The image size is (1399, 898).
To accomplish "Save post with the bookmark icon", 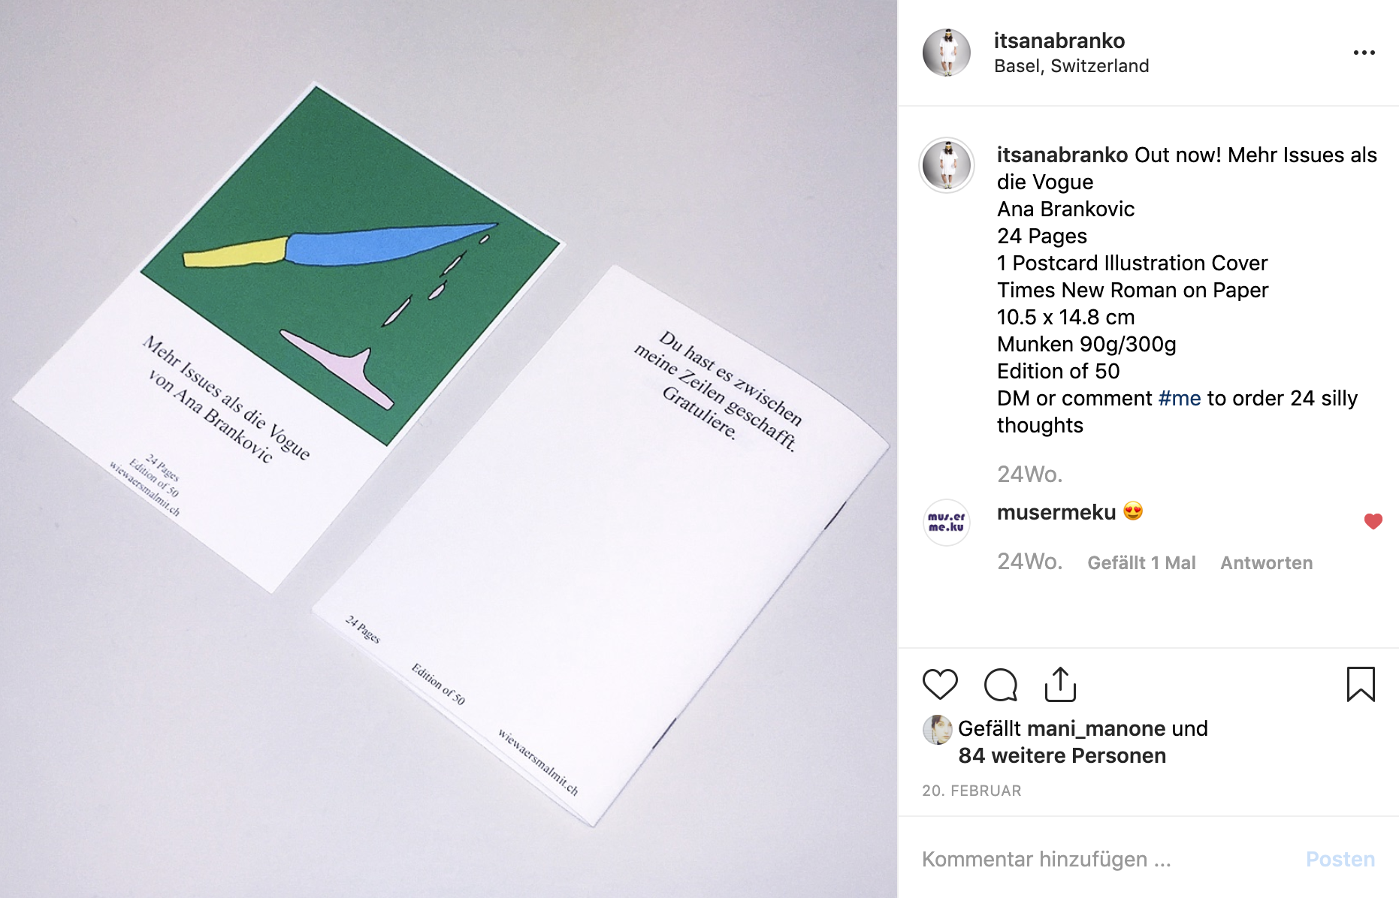I will point(1361,685).
